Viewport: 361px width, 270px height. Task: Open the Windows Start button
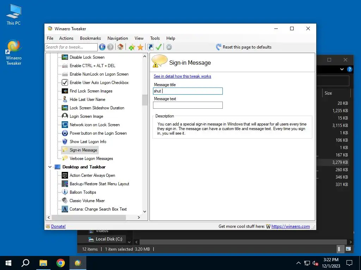coord(8,263)
